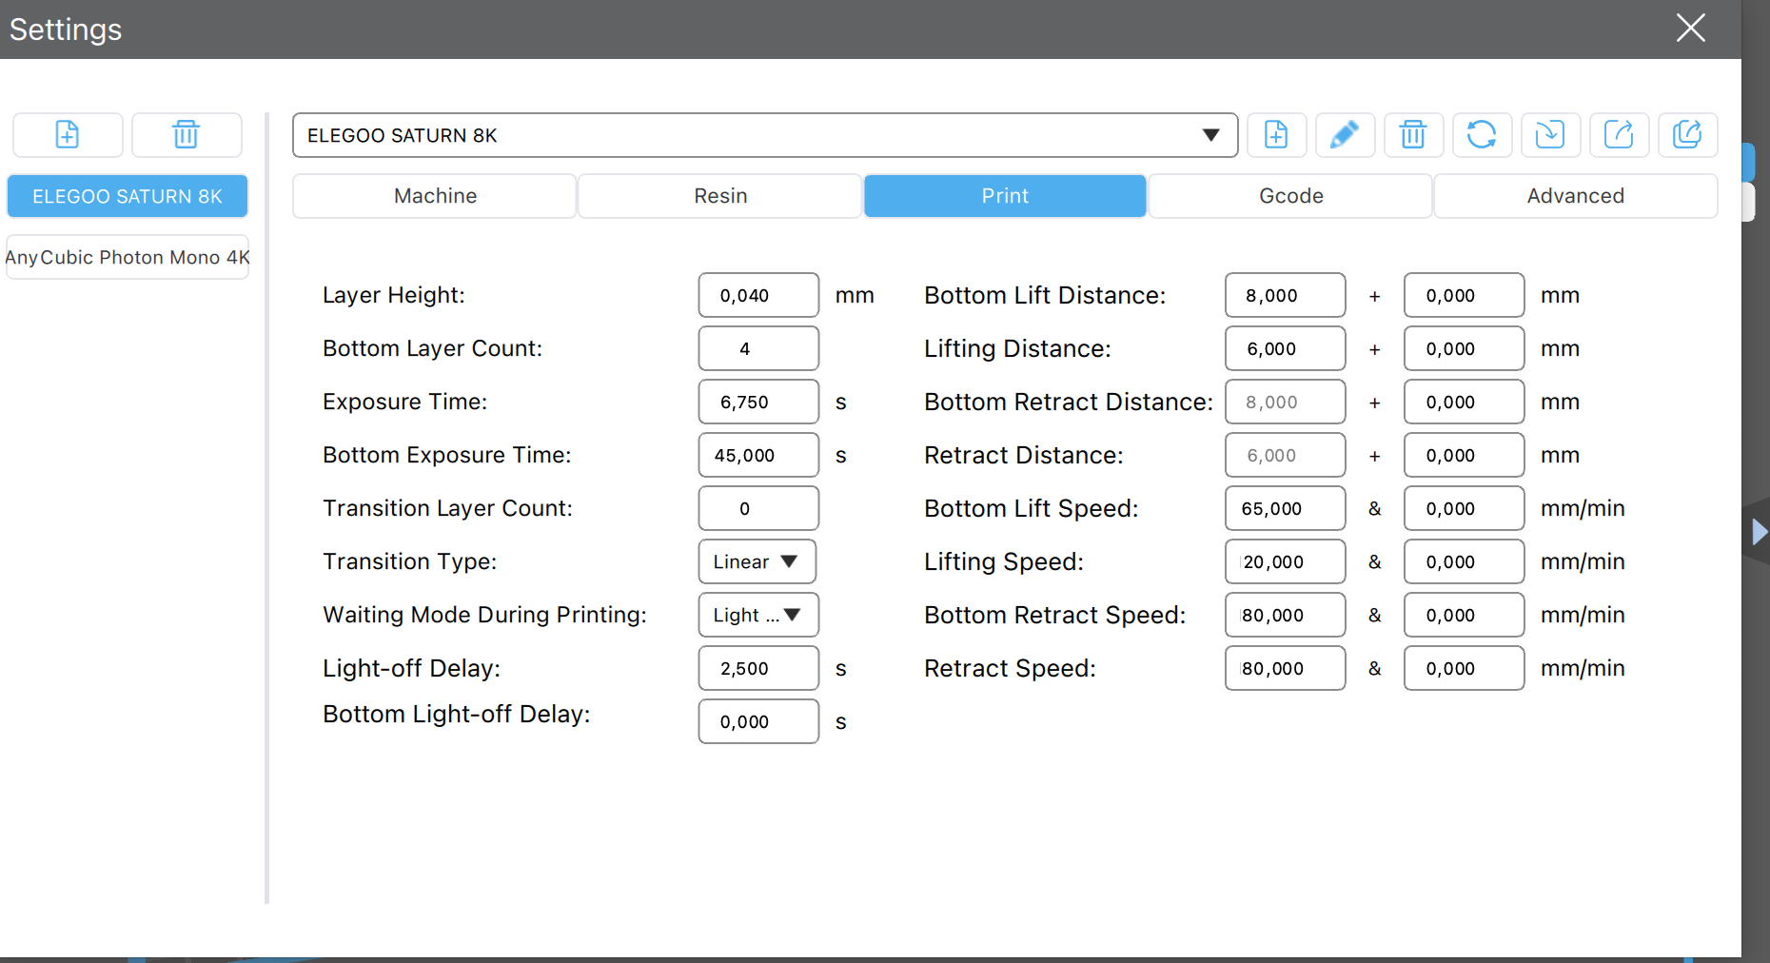
Task: Reset profile with the refresh icon
Action: pos(1482,134)
